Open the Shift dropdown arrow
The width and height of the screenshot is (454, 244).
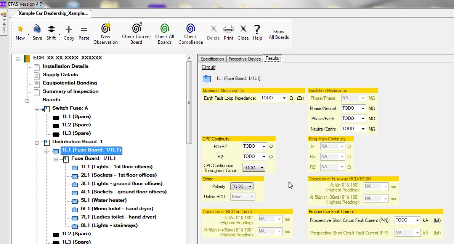click(59, 34)
